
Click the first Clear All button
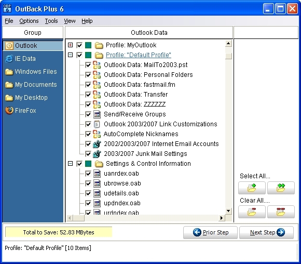(x=252, y=212)
